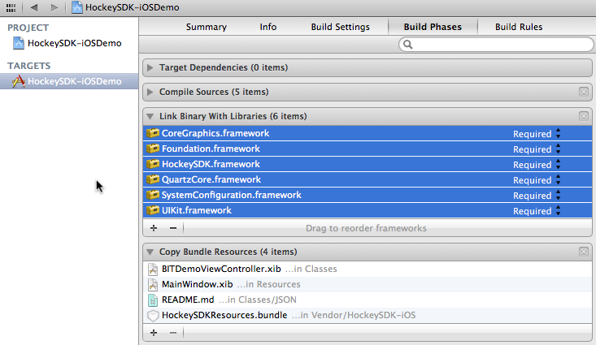Remove the Compile Sources build phase
596x345 pixels.
(x=583, y=92)
